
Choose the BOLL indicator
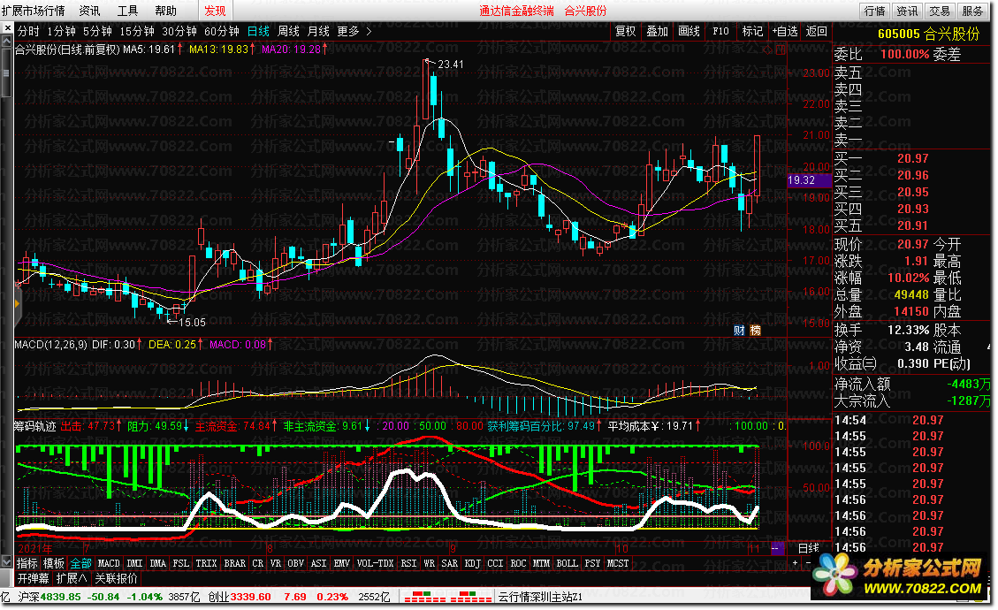567,563
